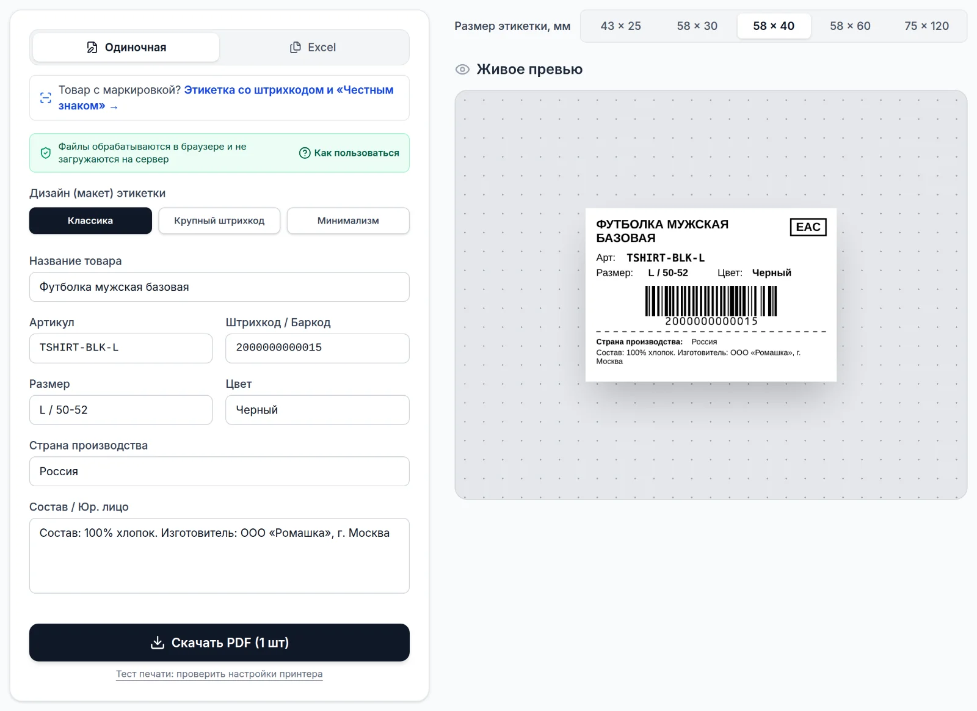Open Тест печати printer settings link

(x=219, y=674)
